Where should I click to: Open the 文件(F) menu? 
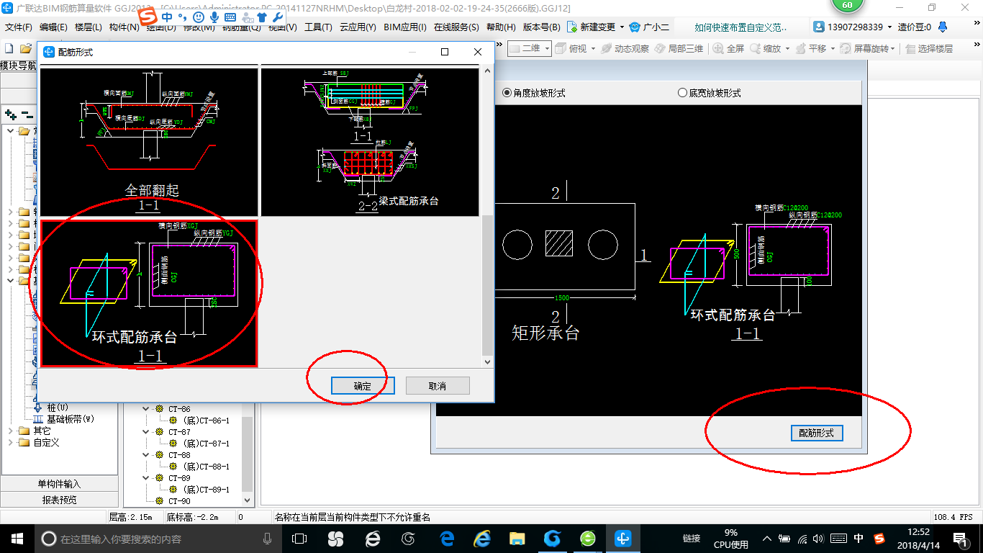pos(18,27)
